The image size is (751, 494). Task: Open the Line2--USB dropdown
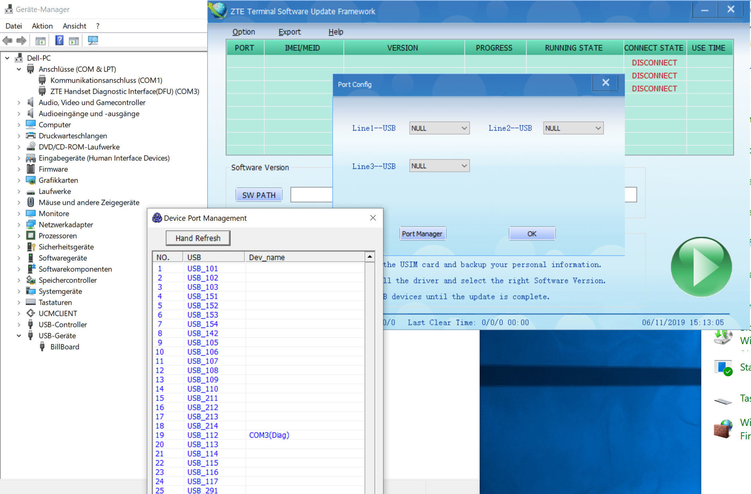pos(573,128)
